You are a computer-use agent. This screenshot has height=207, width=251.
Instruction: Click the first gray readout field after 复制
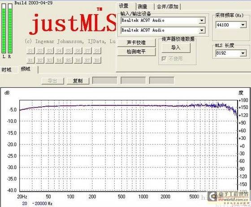(x=105, y=80)
